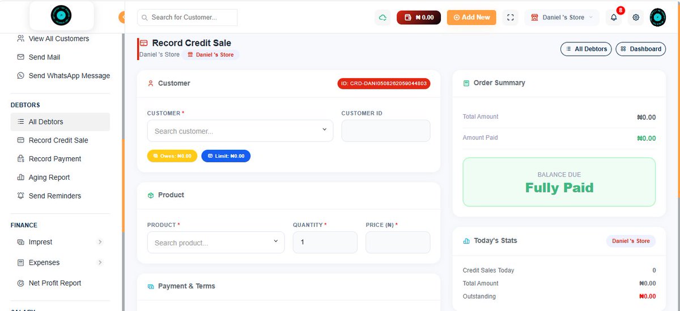Click the Send Reminders bell icon
Screen dimensions: 680x311
(x=21, y=196)
